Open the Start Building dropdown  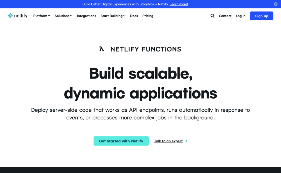click(x=113, y=16)
